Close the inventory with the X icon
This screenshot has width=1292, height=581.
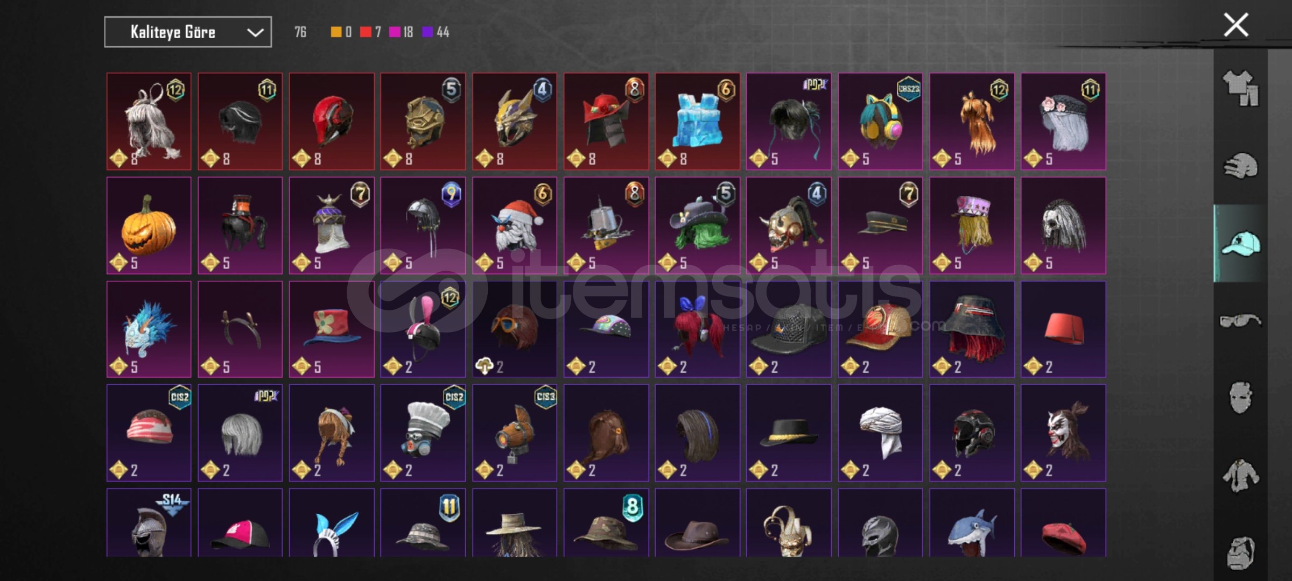(1236, 25)
